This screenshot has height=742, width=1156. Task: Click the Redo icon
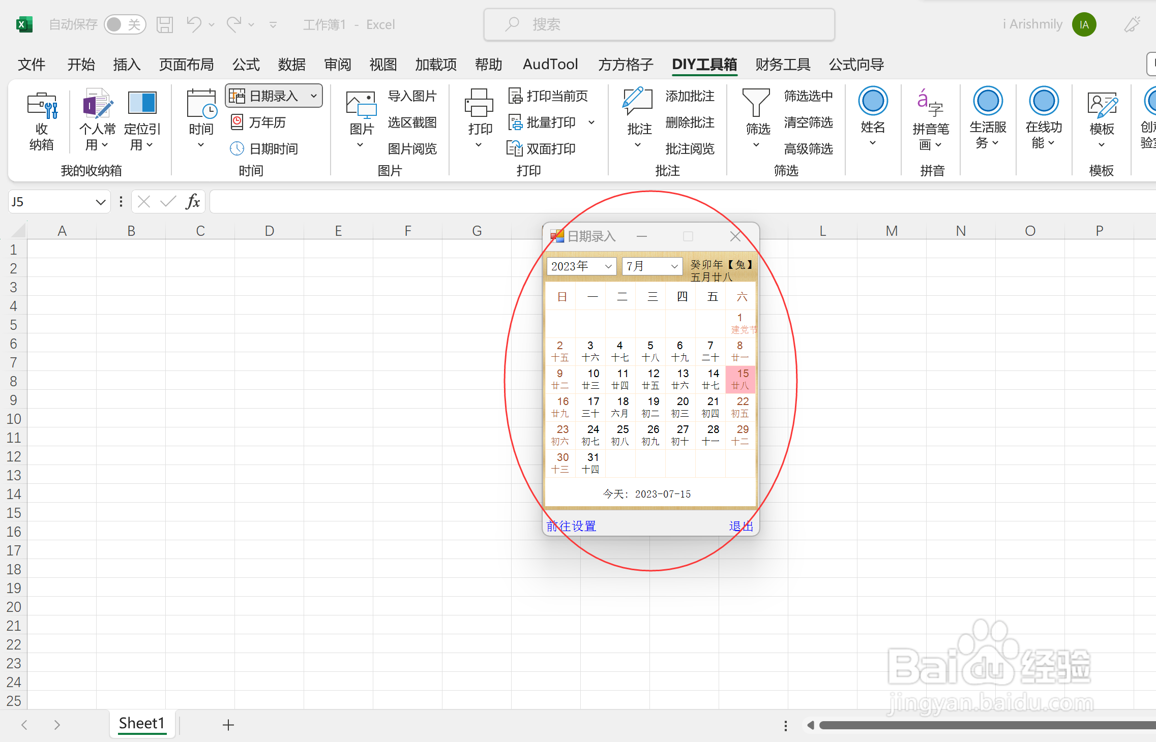(x=234, y=24)
